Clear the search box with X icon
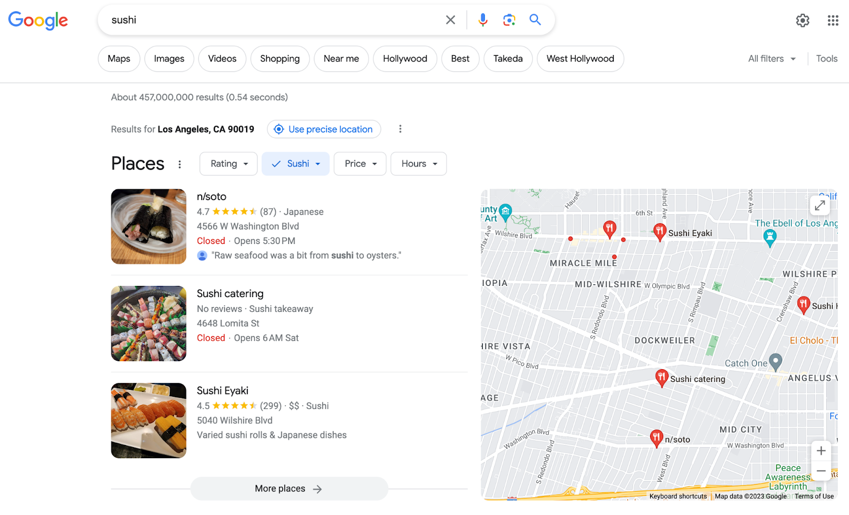Screen dimensions: 849x515 [x=451, y=20]
